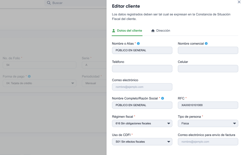Switch to the Dirección tab
The width and height of the screenshot is (242, 155).
161,31
